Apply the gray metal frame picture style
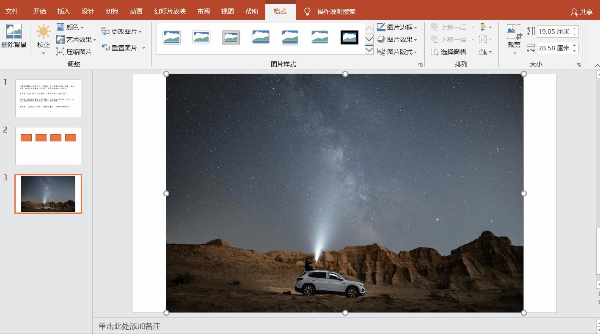 (x=231, y=37)
